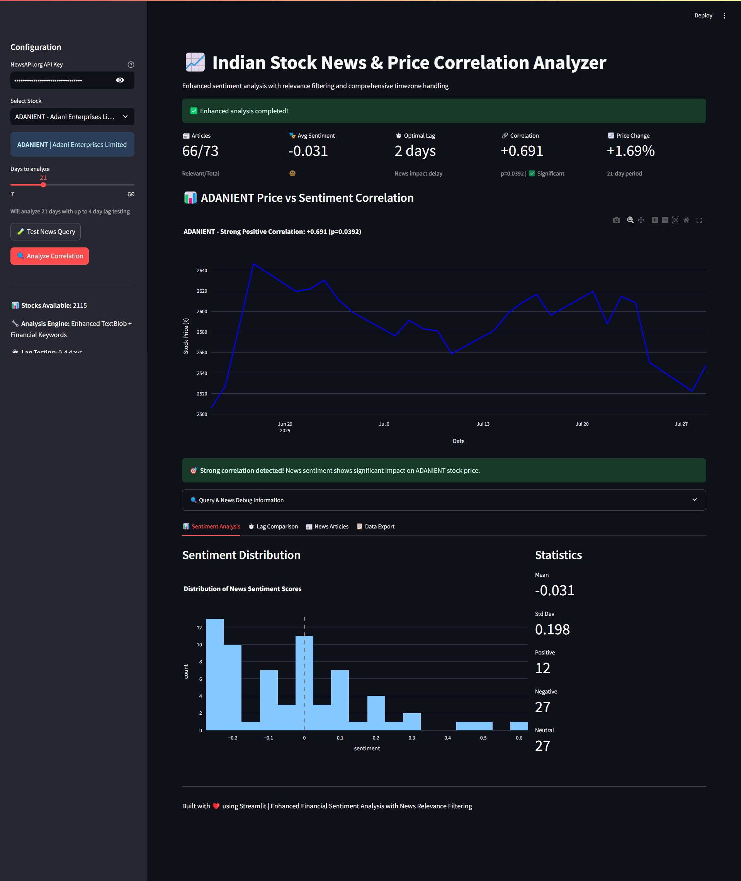Click the Days to analyze slider handle
The width and height of the screenshot is (741, 881).
[43, 184]
